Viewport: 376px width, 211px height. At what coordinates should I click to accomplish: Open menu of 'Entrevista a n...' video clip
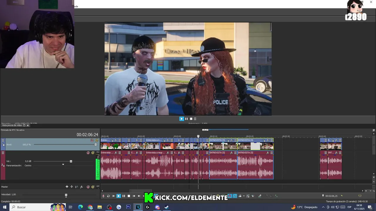click(172, 140)
